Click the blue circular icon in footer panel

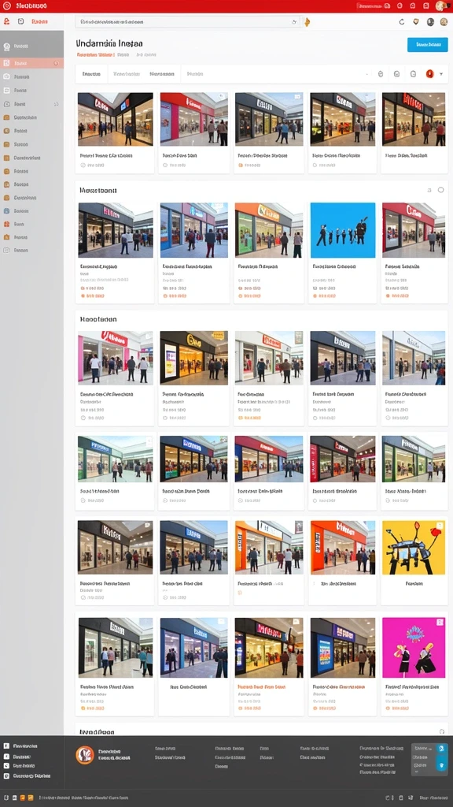440,749
